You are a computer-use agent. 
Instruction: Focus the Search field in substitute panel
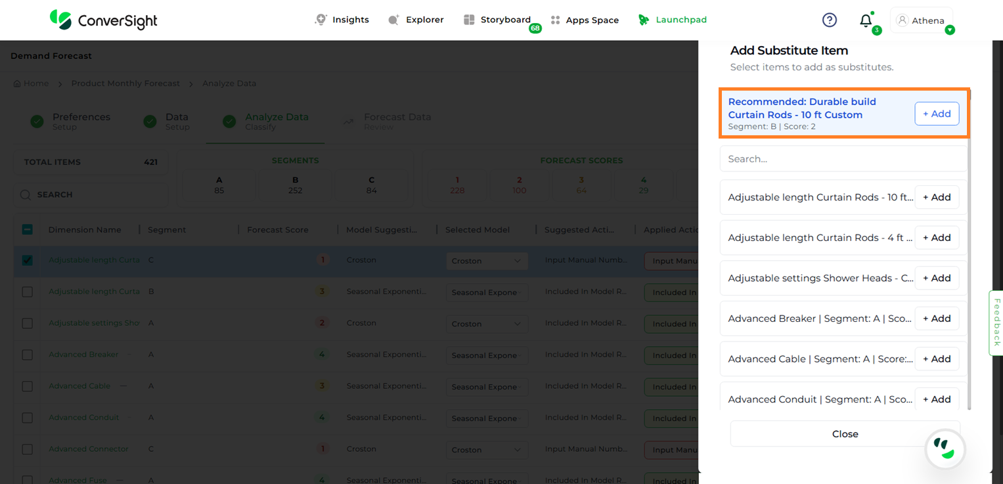coord(843,159)
